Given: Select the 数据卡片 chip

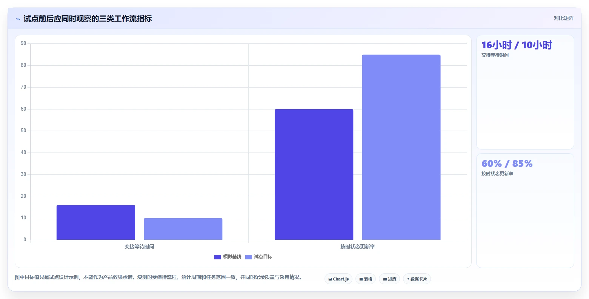Looking at the screenshot, I should click(417, 279).
